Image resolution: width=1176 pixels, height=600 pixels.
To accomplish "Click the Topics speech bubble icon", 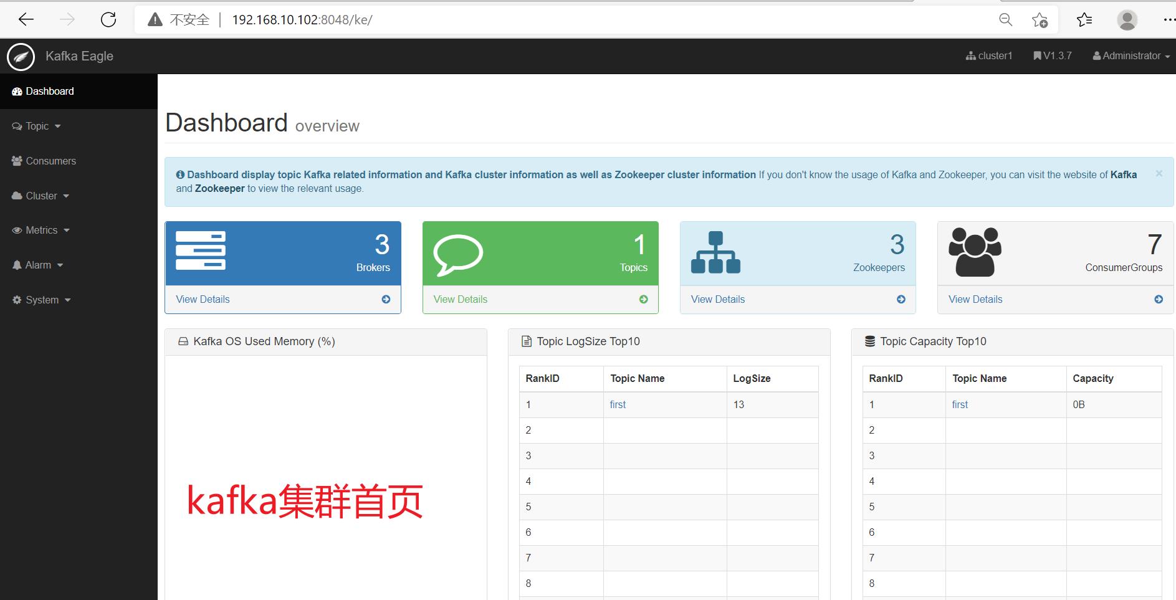I will coord(458,255).
